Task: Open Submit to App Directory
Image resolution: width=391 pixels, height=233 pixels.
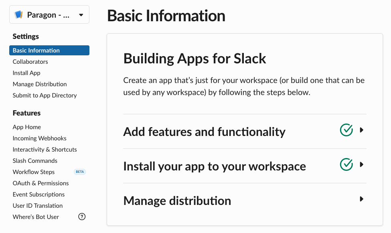Action: 45,95
